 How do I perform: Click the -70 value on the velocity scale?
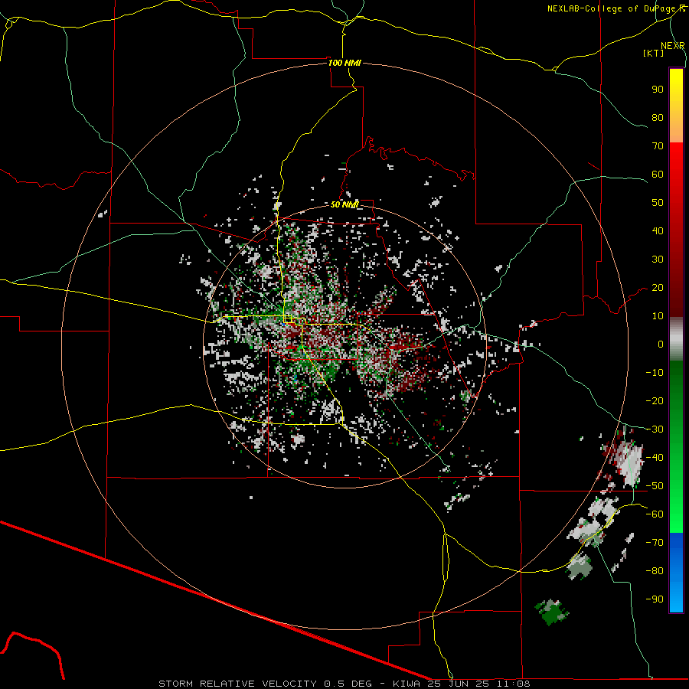[655, 543]
